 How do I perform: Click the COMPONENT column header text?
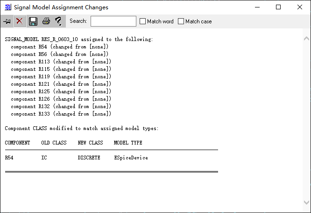(x=17, y=143)
